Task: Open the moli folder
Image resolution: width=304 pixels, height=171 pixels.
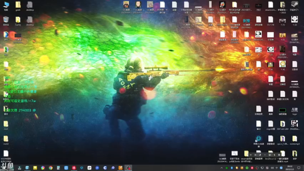Action: 6,125
